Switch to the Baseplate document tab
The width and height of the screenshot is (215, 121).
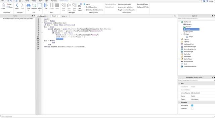(x=43, y=16)
